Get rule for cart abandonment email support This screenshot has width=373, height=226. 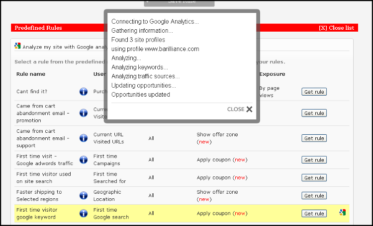pos(314,138)
